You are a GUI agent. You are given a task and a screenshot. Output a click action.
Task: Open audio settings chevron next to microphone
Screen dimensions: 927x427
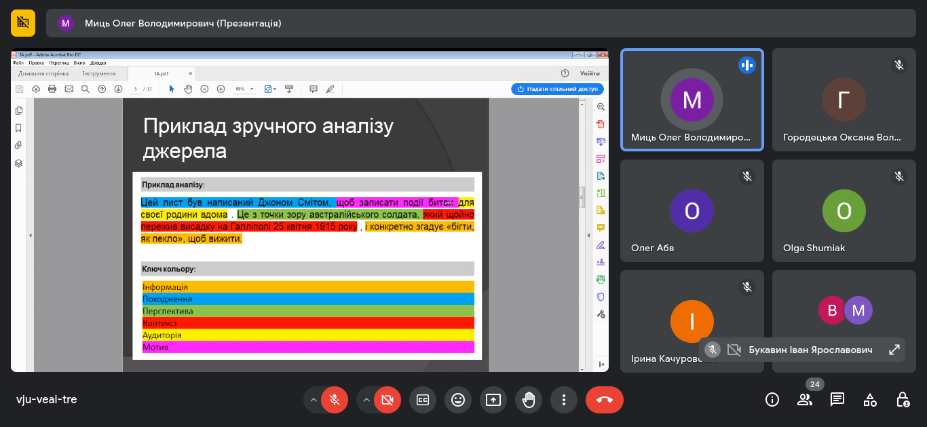point(313,400)
